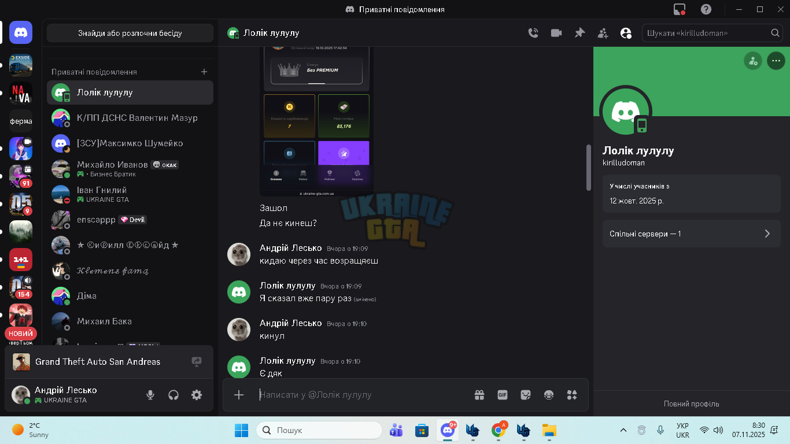Viewport: 790px width, 444px height.
Task: Click the taskbar "Пошук" search box
Action: (x=319, y=430)
